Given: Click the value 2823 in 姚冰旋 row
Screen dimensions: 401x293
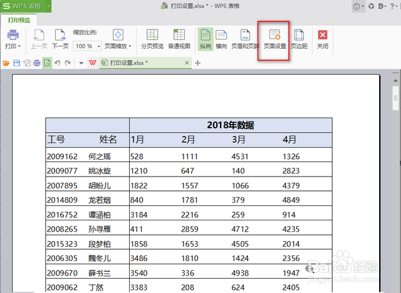Looking at the screenshot, I should (x=291, y=171).
